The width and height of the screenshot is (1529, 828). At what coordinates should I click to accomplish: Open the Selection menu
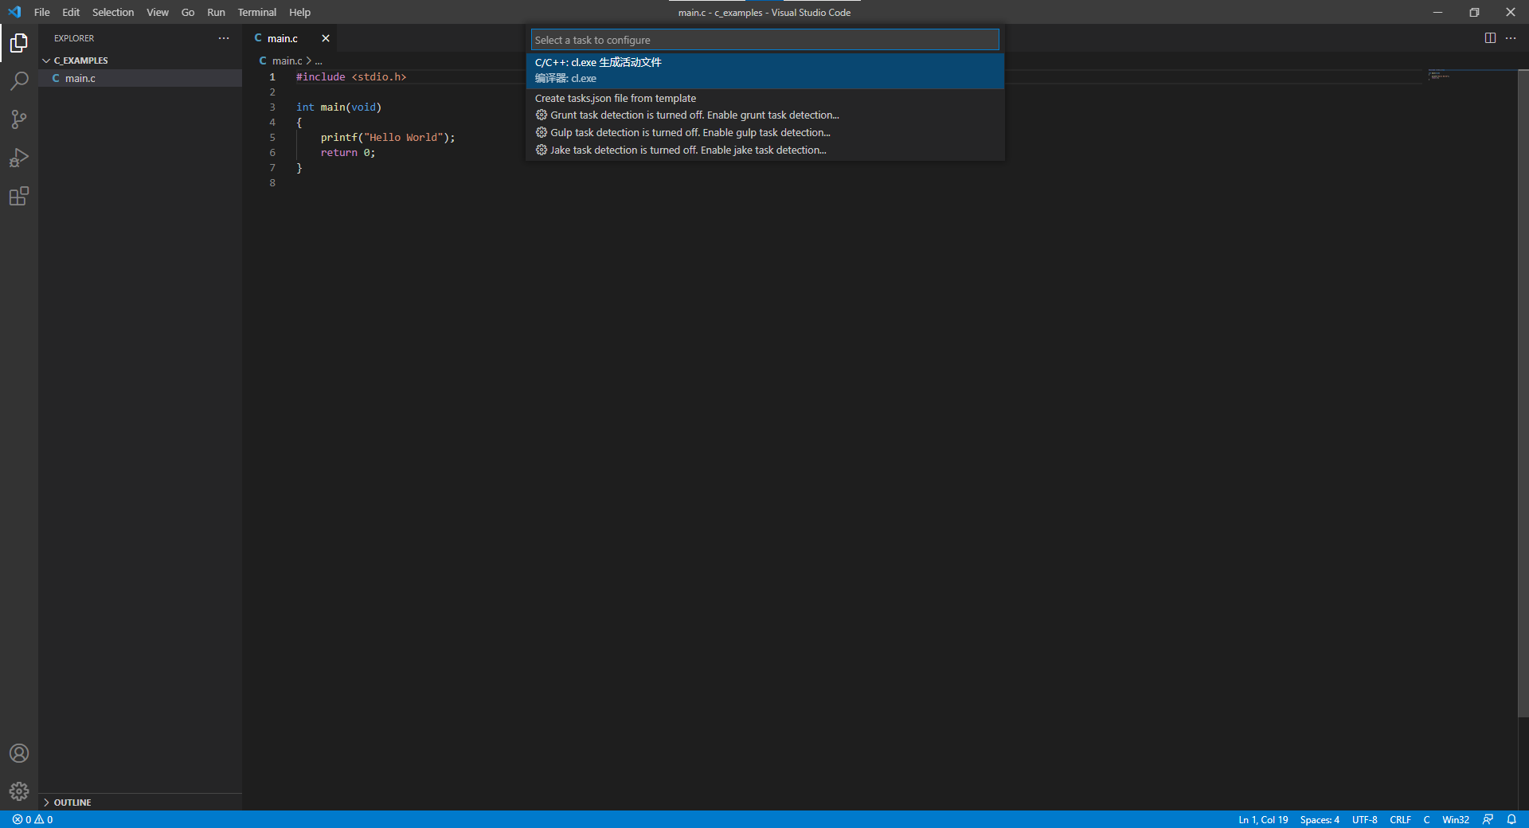[x=113, y=12]
